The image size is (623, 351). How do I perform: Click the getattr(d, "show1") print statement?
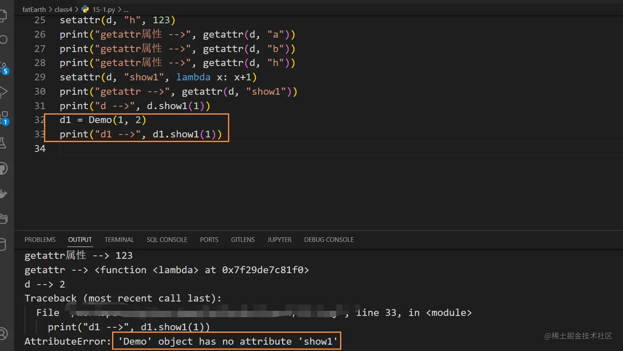click(178, 91)
